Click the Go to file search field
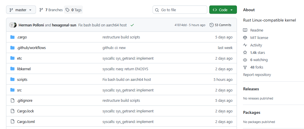This screenshot has width=304, height=129. 180,10
